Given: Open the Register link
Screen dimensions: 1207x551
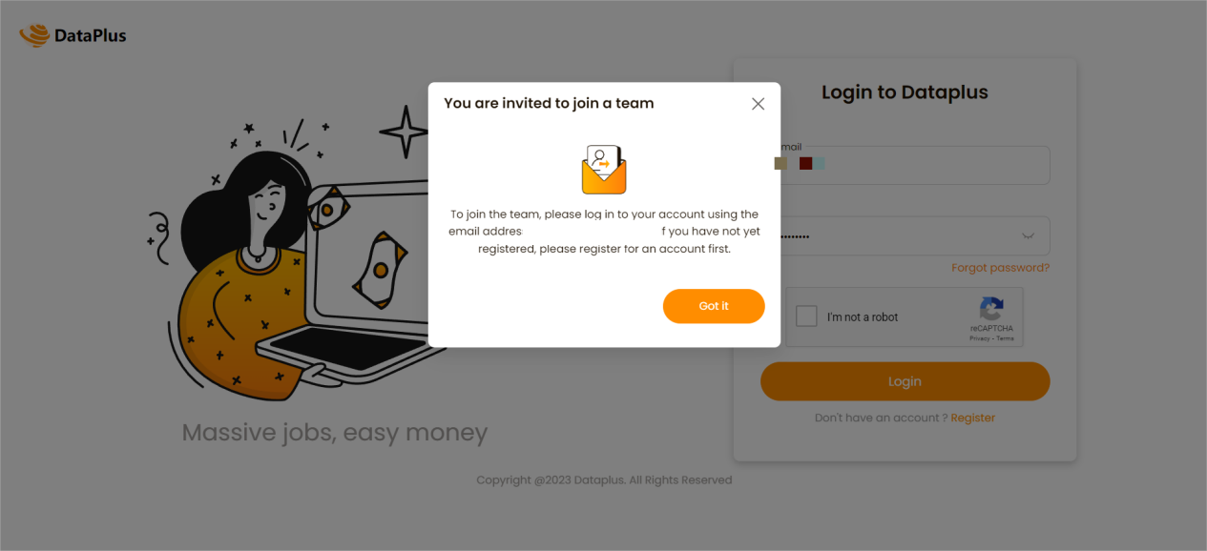Looking at the screenshot, I should point(972,418).
